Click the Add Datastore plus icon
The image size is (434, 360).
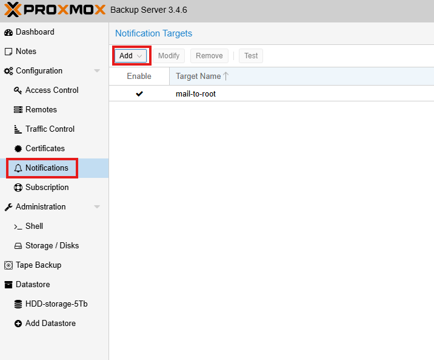[18, 324]
